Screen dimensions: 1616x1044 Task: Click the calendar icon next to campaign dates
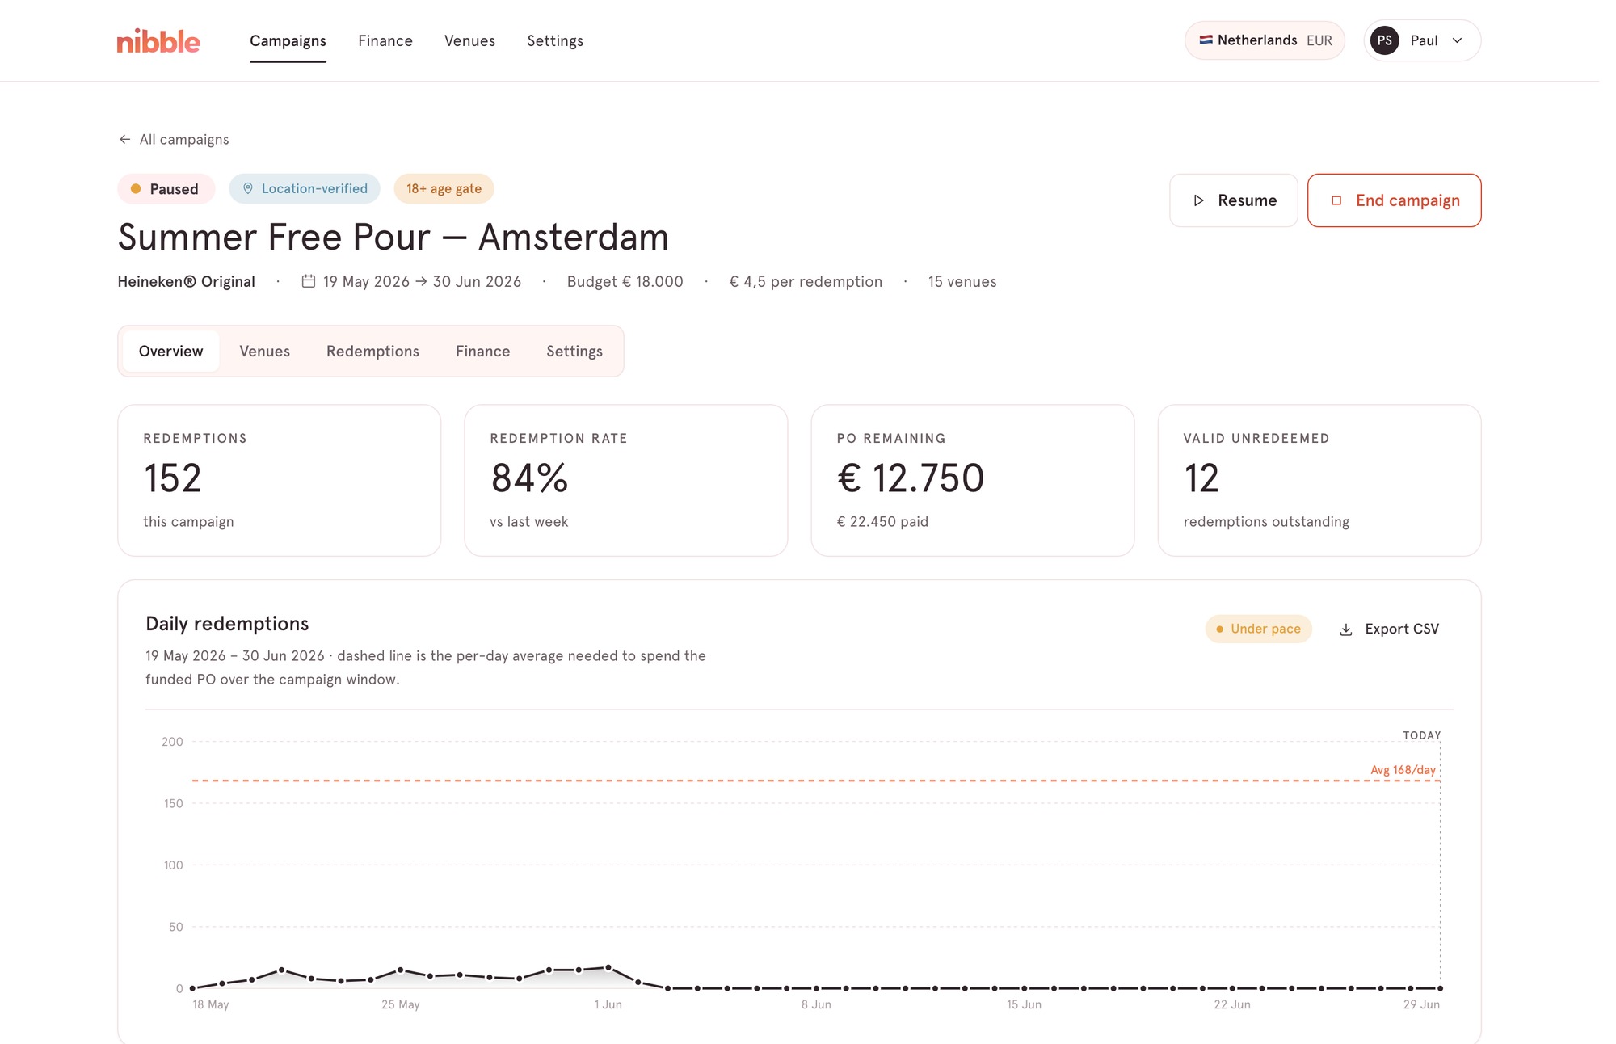(309, 281)
